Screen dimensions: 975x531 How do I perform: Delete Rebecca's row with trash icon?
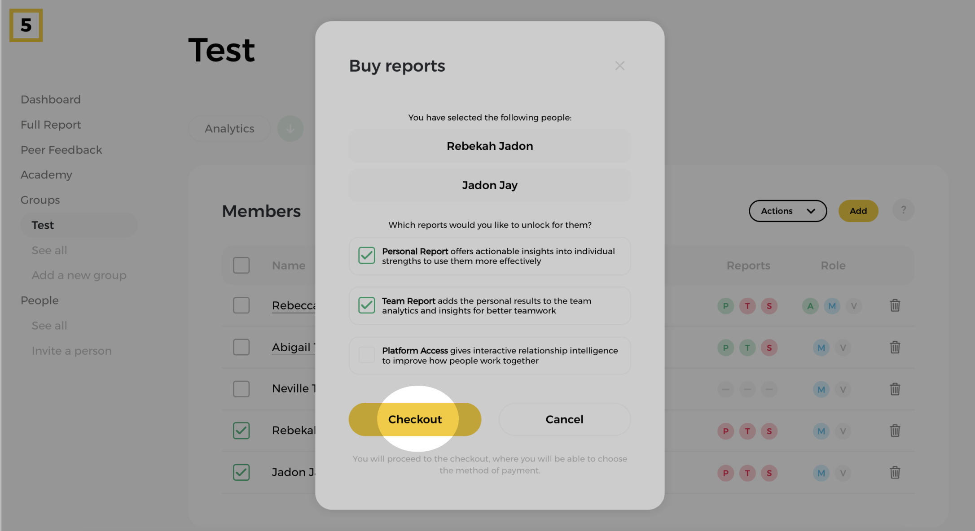click(895, 305)
